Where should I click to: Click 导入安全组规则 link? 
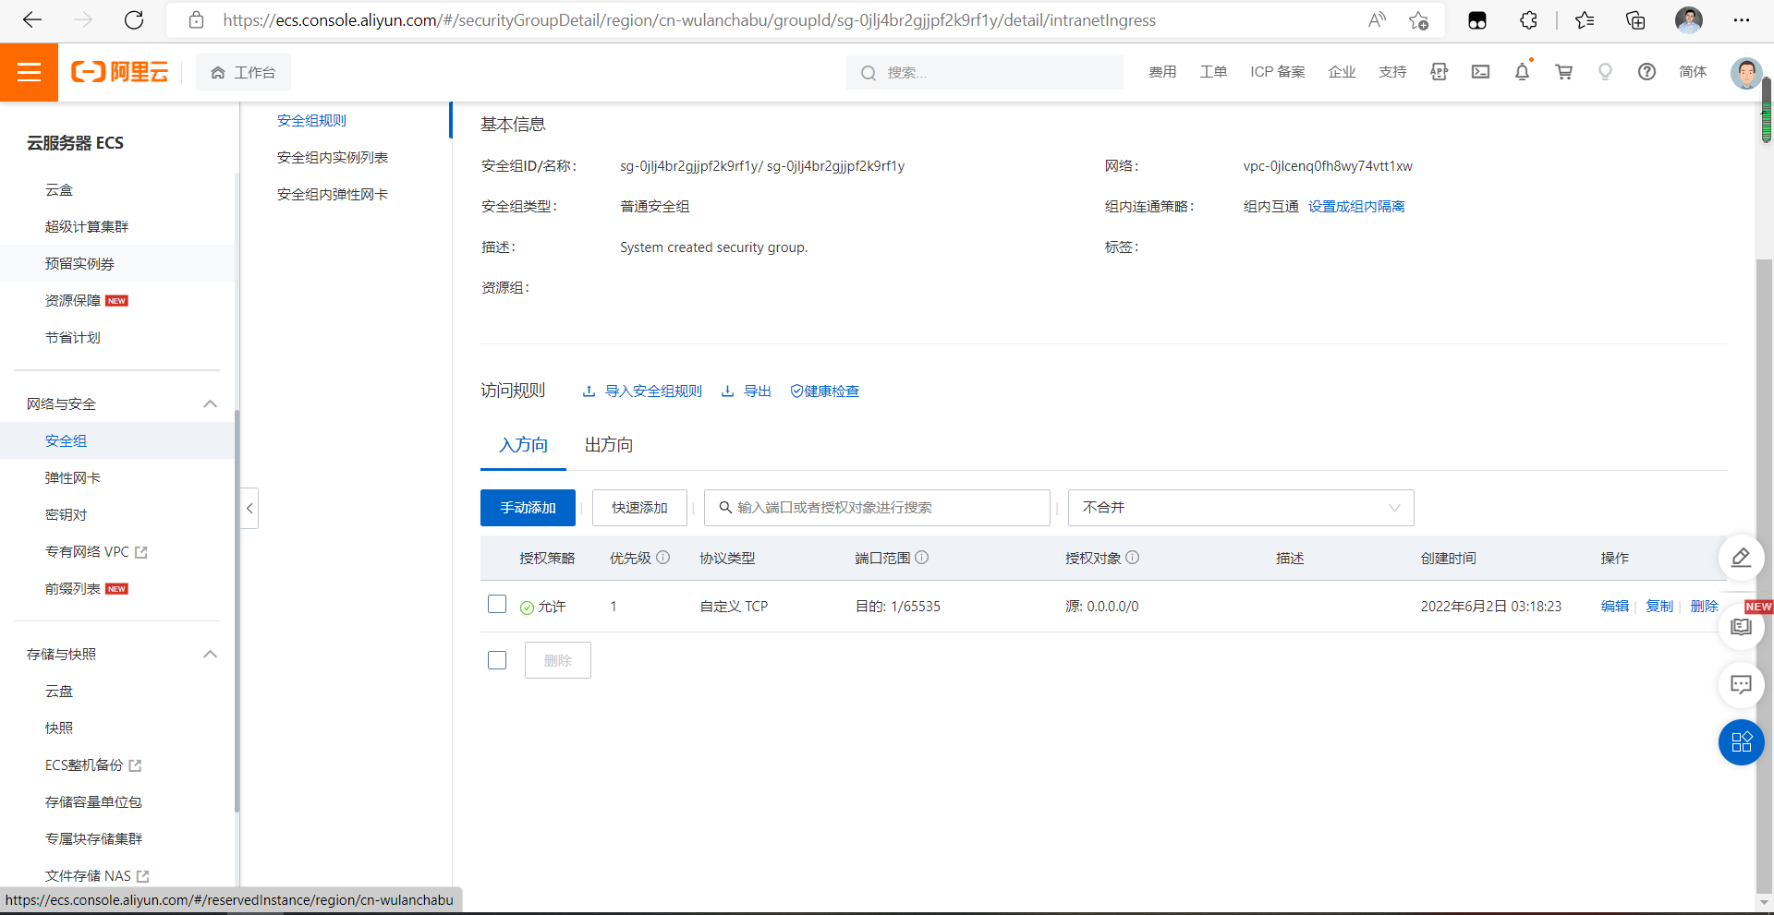coord(642,391)
